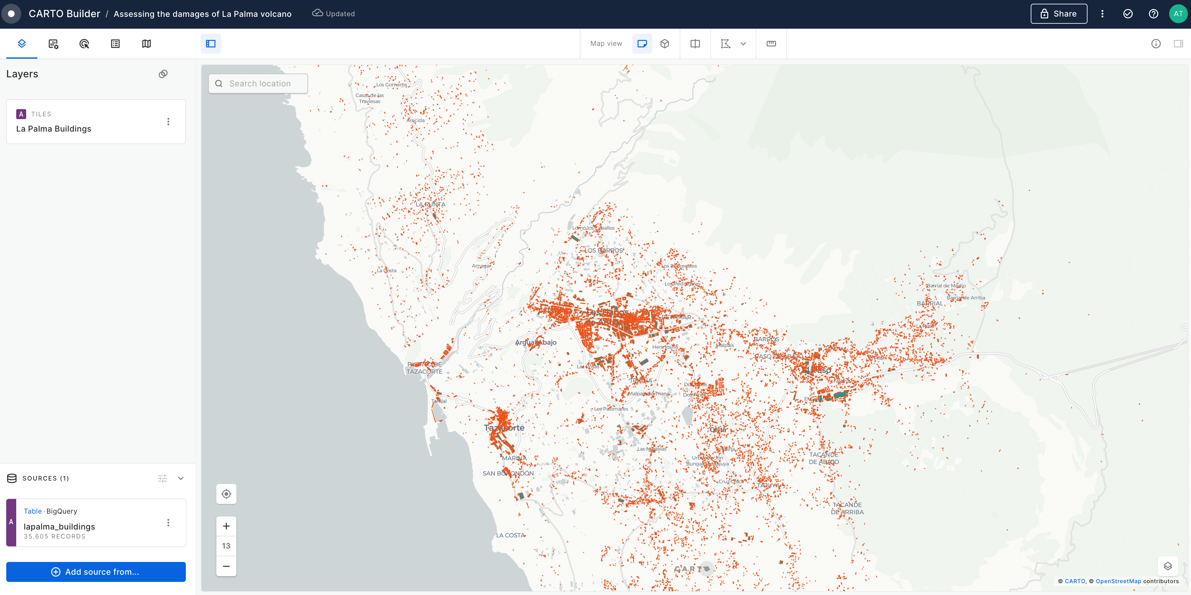Viewport: 1191px width, 595px height.
Task: Open the Legend tab icon
Action: (x=115, y=43)
